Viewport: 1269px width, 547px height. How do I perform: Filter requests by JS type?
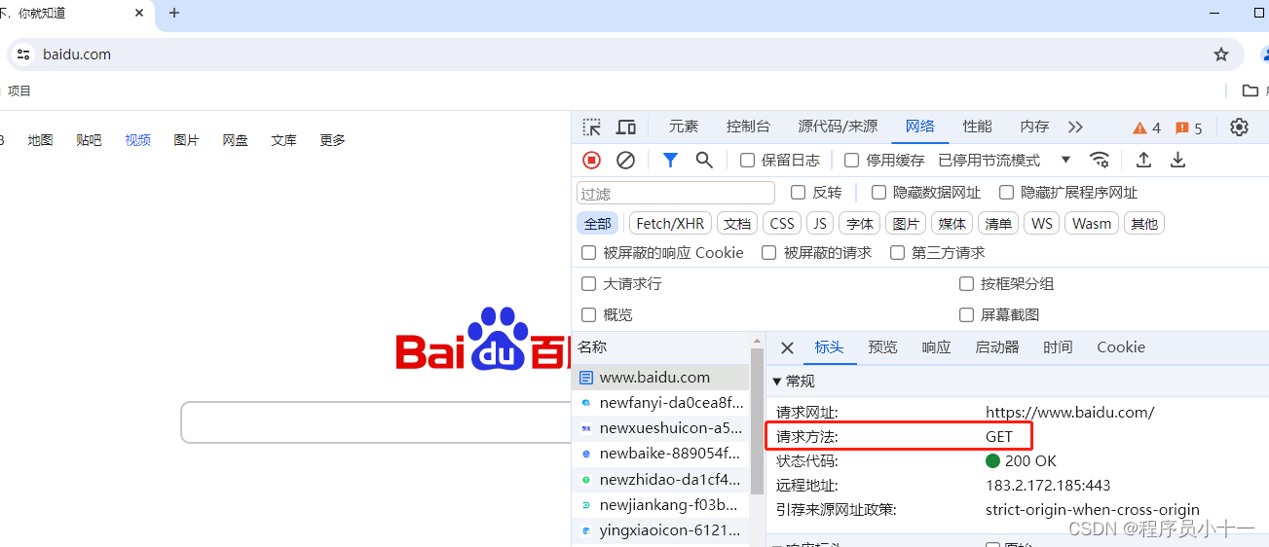click(x=820, y=224)
